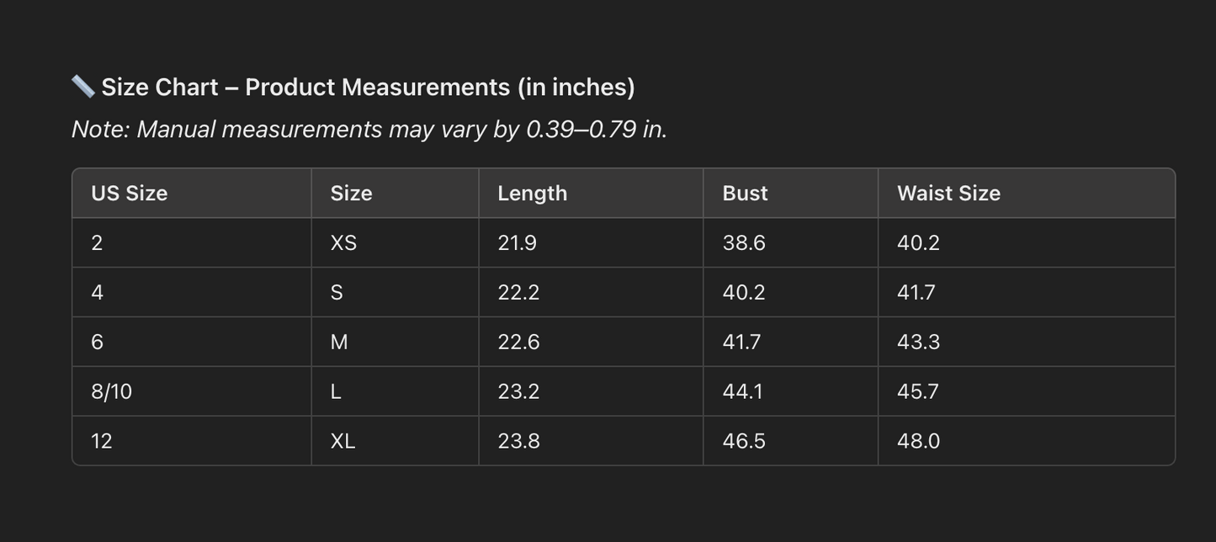Viewport: 1216px width, 542px height.
Task: Select the M size cell
Action: (x=339, y=342)
